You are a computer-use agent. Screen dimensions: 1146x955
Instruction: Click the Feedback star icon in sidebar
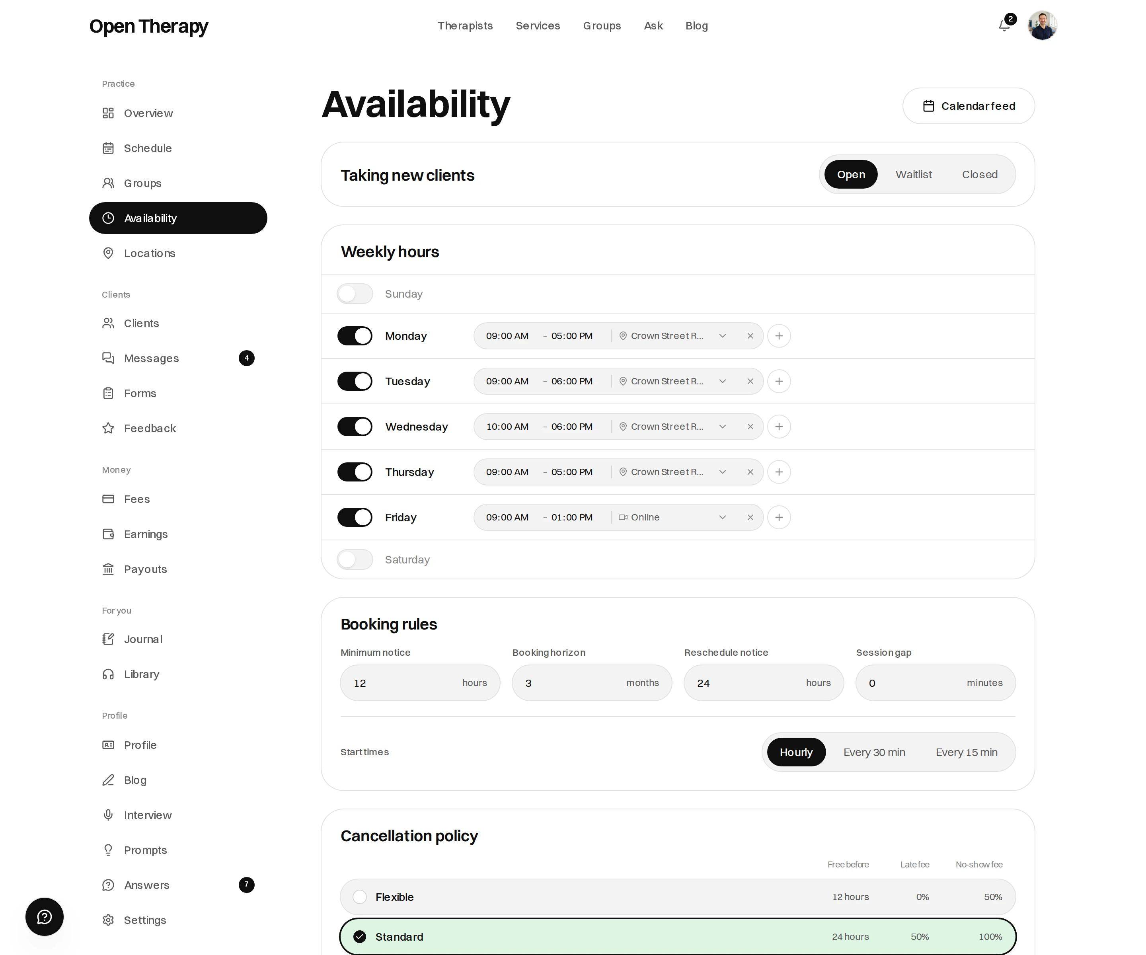(108, 428)
